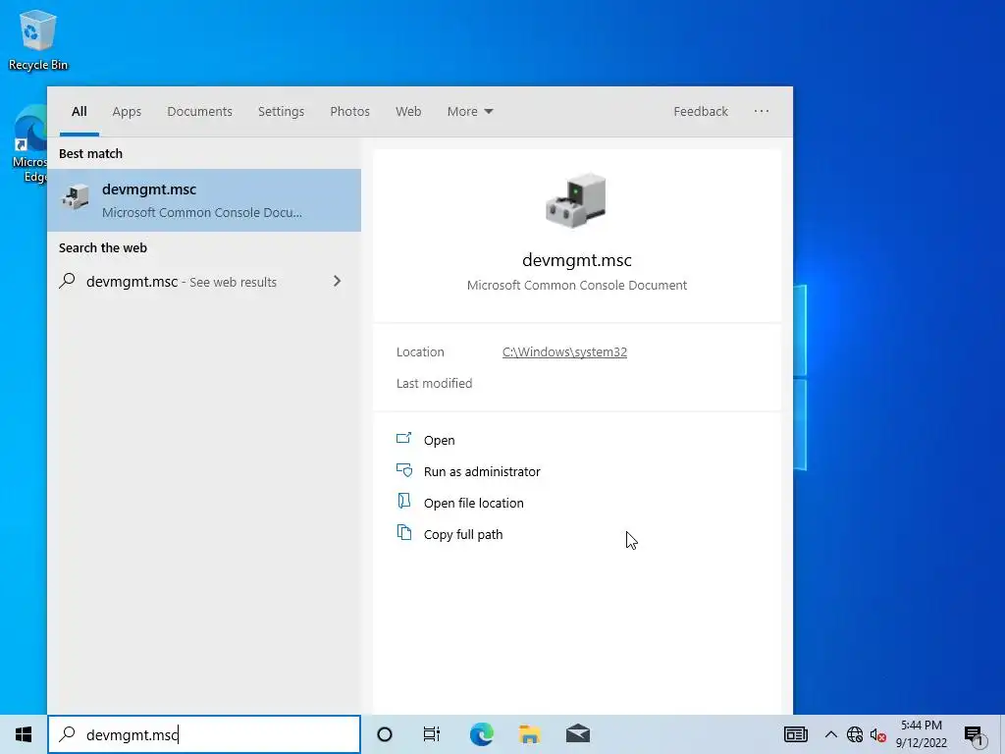This screenshot has height=754, width=1005.
Task: Open the Microsoft Edge desktop shortcut
Action: click(x=29, y=144)
